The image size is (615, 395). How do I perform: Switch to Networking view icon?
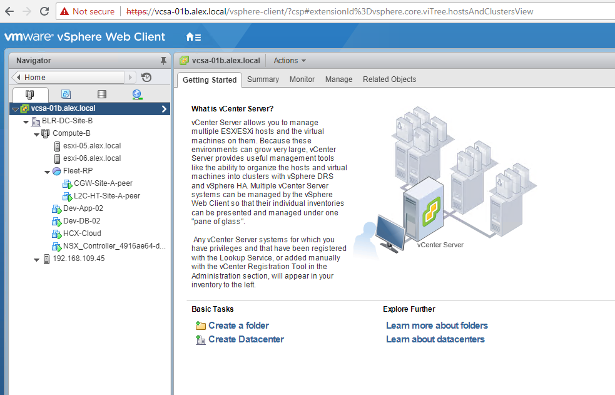[x=137, y=95]
